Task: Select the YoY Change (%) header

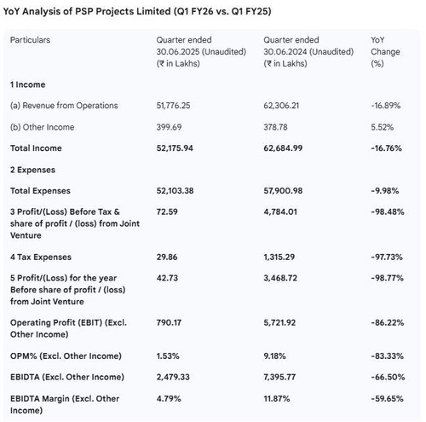Action: point(385,52)
